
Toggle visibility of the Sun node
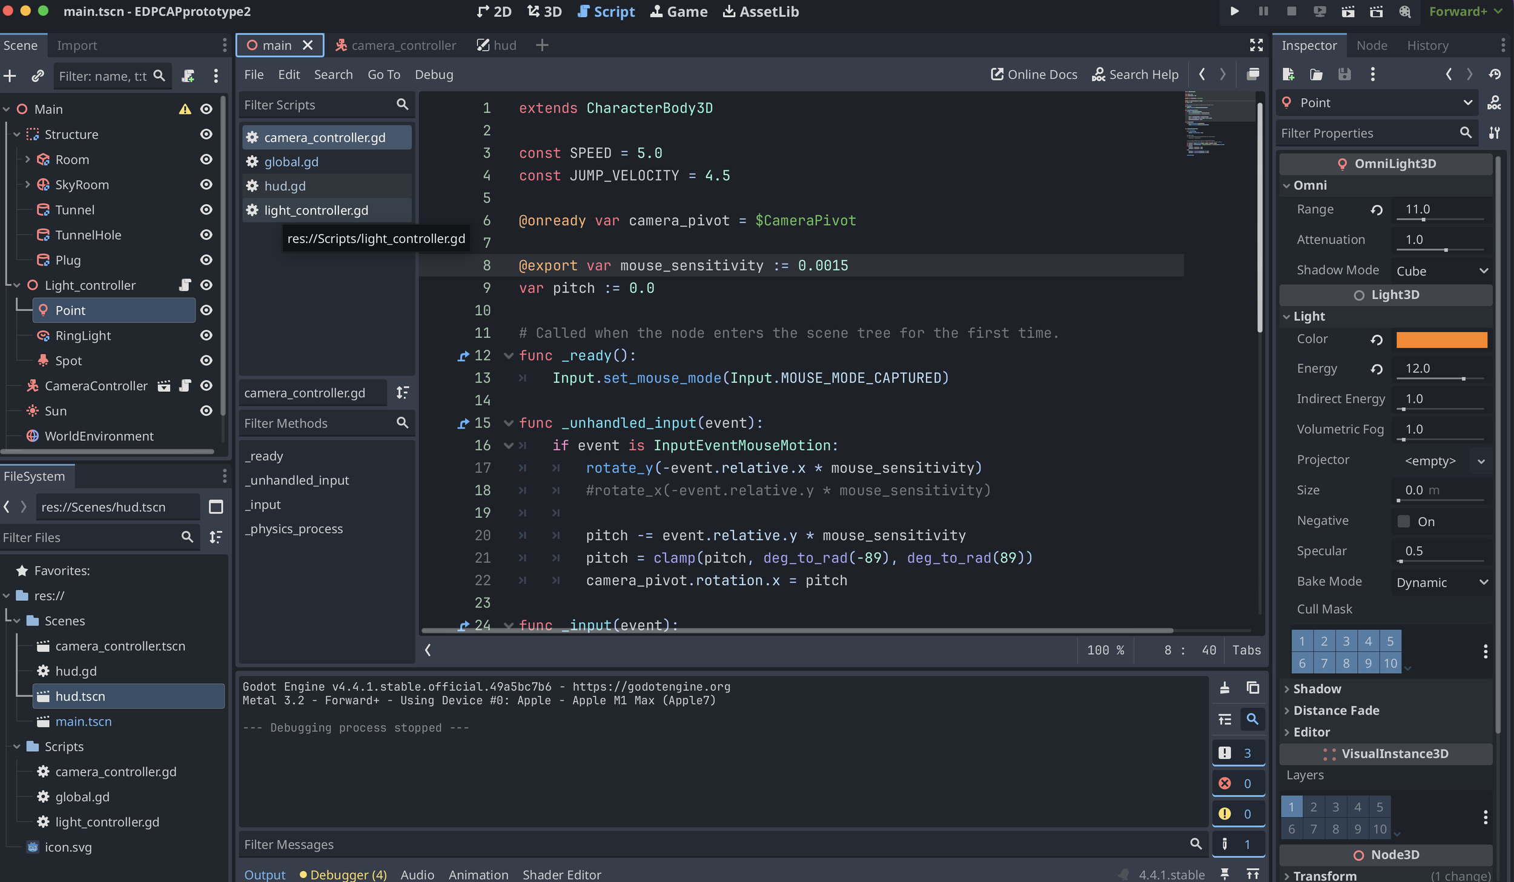pos(206,411)
